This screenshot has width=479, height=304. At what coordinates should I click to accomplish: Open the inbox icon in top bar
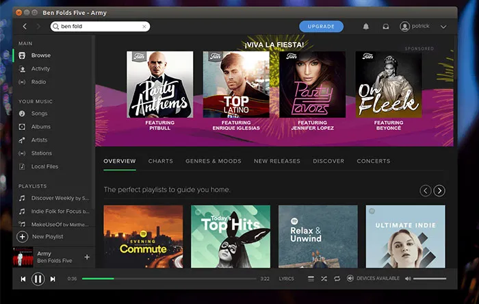[x=386, y=27]
